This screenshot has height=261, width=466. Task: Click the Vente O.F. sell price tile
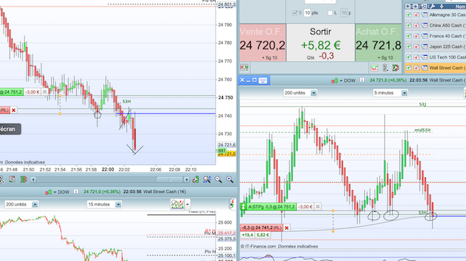[x=262, y=43]
